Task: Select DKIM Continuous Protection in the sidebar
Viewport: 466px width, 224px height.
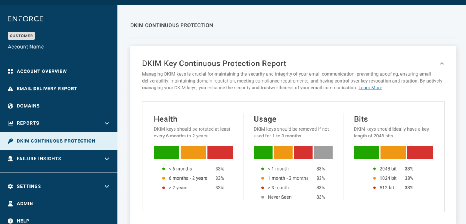Action: coord(56,141)
